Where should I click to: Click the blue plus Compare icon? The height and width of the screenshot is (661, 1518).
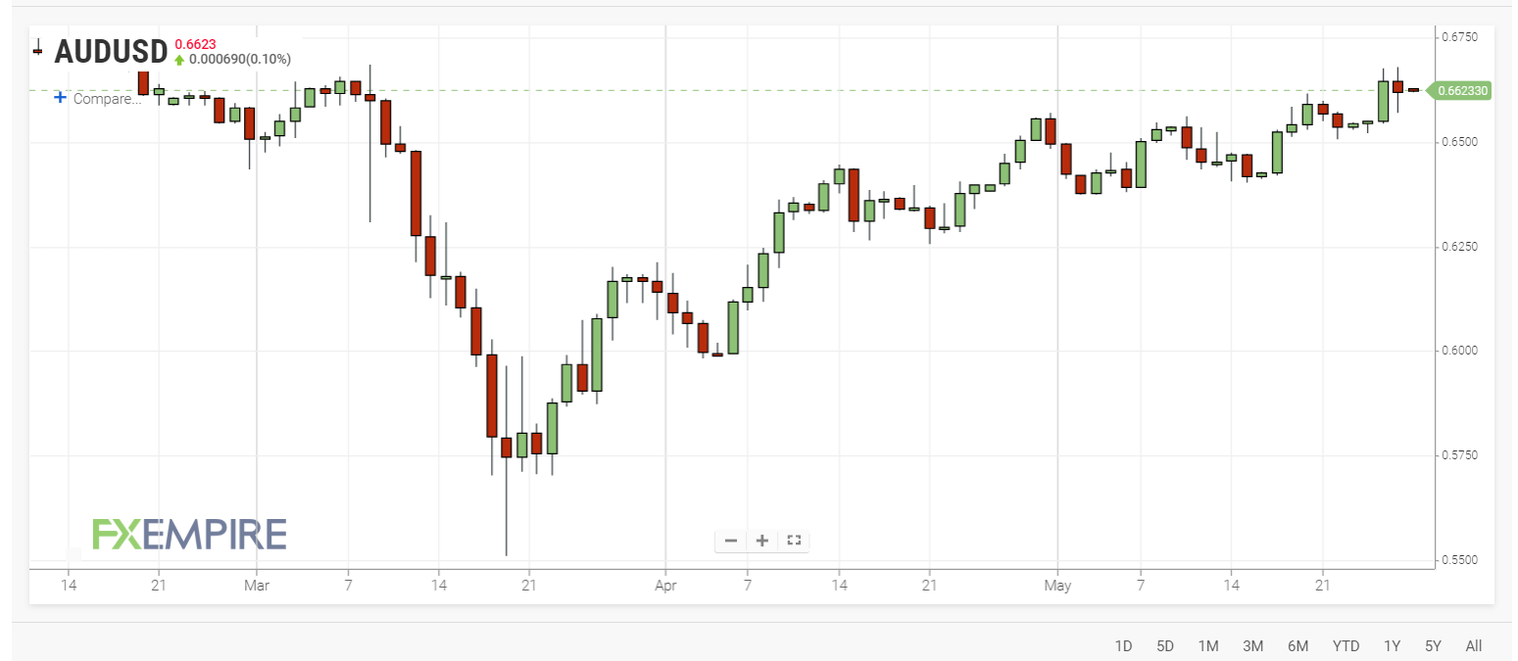pos(60,98)
